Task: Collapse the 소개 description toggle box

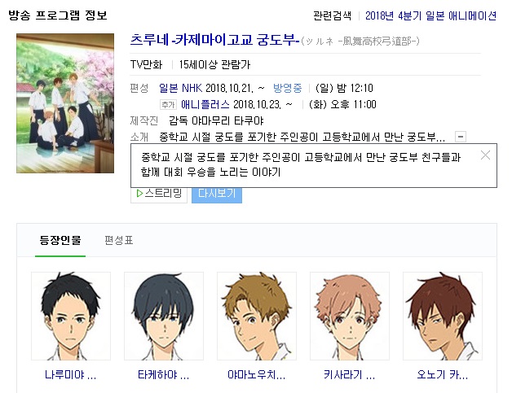Action: point(461,137)
